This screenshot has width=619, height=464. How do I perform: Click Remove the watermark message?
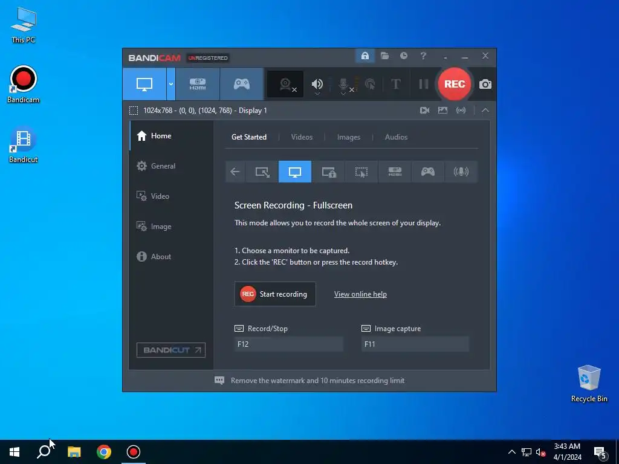(317, 381)
